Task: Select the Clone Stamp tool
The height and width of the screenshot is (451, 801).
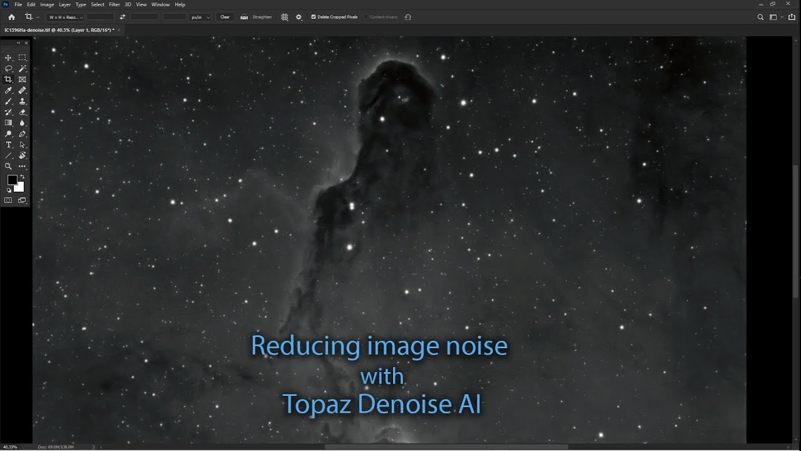Action: point(23,101)
